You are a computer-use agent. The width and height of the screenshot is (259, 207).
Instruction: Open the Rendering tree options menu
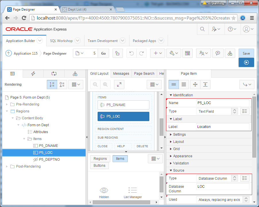[x=76, y=85]
